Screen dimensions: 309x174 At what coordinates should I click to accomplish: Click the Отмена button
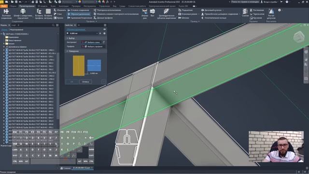(85, 82)
